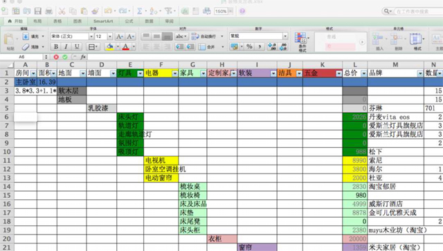443x251 pixels.
Task: Click the Print icon in toolbar
Action: point(49,11)
